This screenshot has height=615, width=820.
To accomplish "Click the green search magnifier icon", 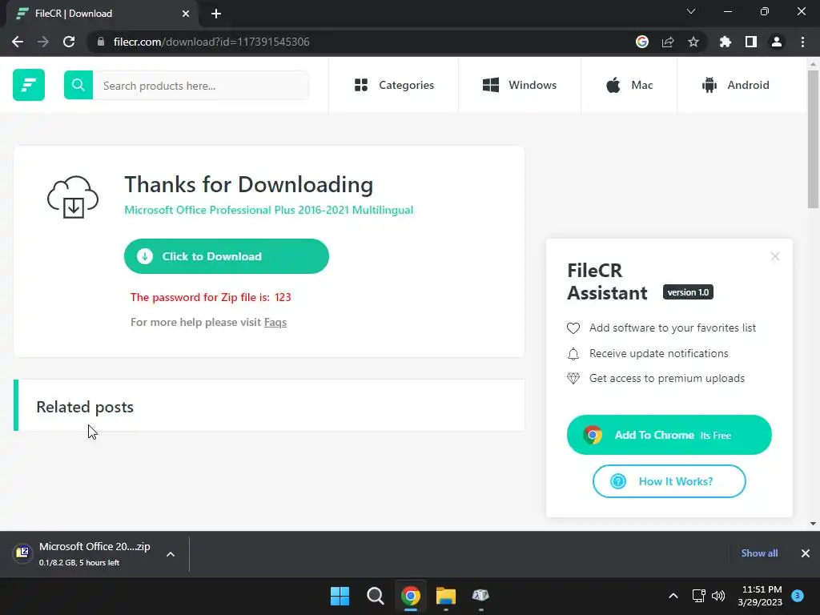I will [78, 85].
